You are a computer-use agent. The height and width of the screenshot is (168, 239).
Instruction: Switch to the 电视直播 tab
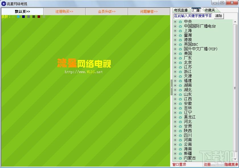coord(181,10)
